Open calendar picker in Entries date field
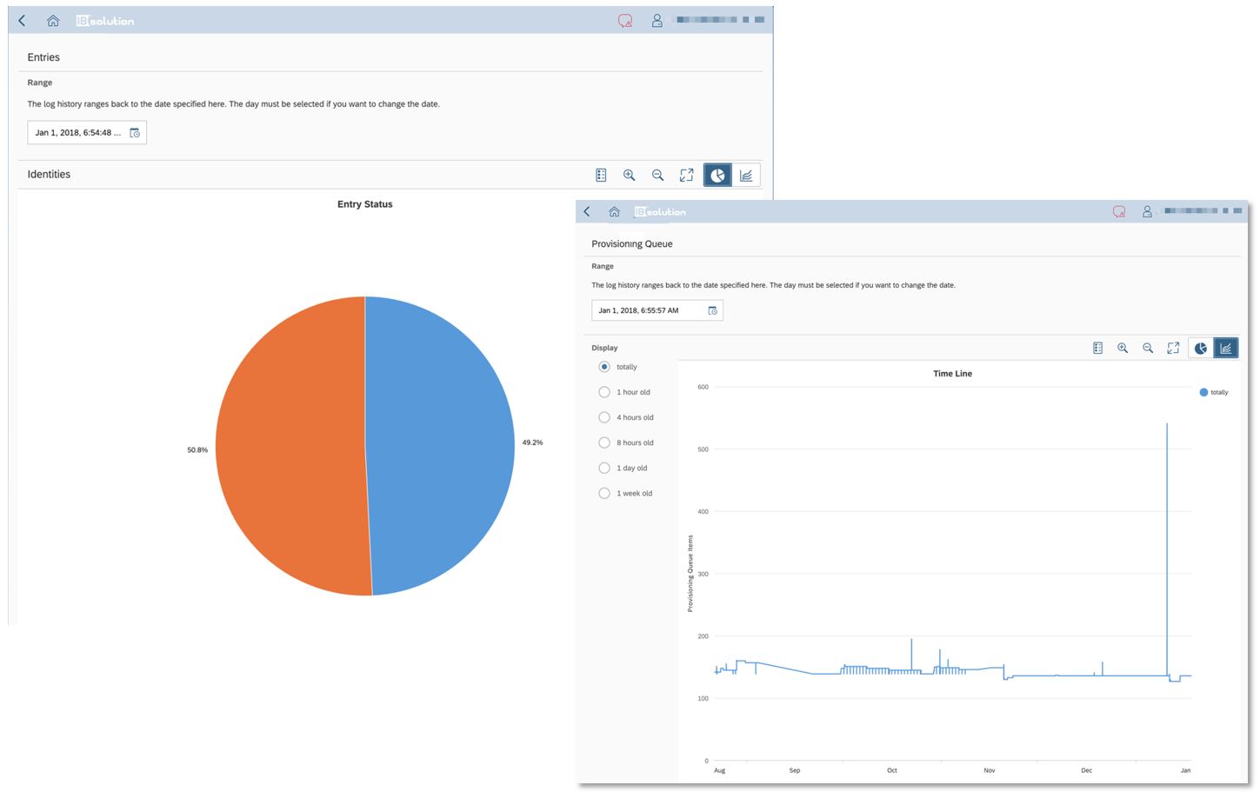The height and width of the screenshot is (792, 1260). point(135,133)
